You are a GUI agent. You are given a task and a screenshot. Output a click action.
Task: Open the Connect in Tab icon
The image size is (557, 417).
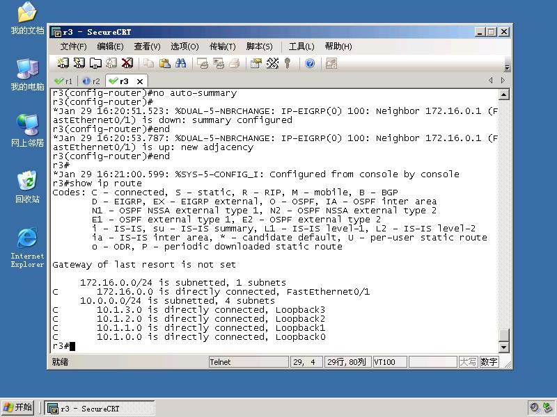[95, 63]
